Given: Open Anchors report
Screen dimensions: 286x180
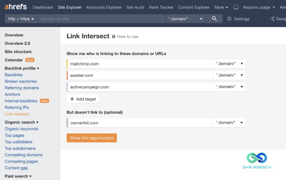Looking at the screenshot, I should point(12,94).
